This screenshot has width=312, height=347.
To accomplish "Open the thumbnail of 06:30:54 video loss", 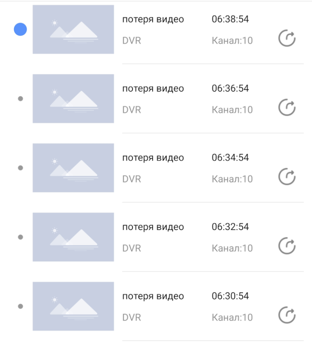I will pos(73,306).
